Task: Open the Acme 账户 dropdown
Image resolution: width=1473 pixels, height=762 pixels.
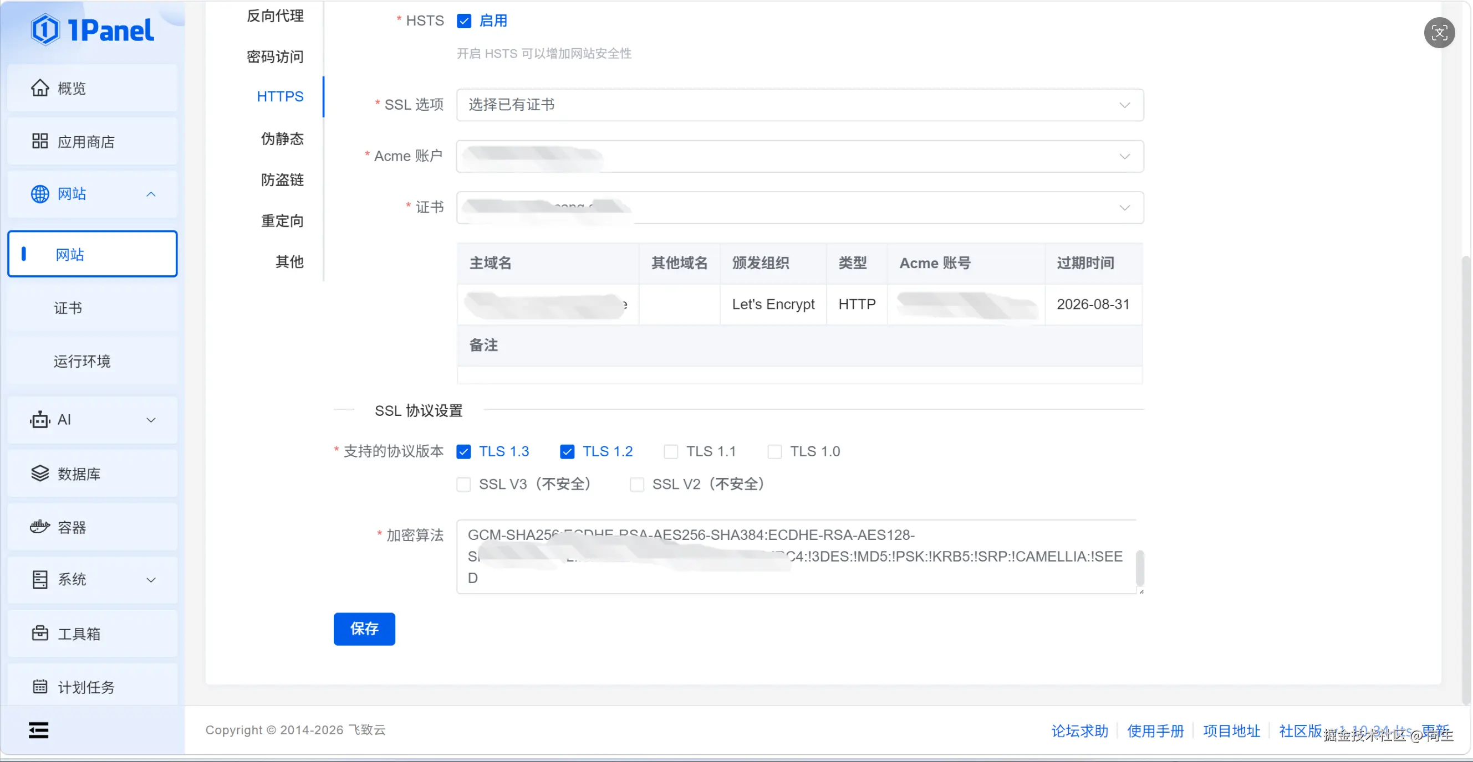Action: click(x=800, y=156)
